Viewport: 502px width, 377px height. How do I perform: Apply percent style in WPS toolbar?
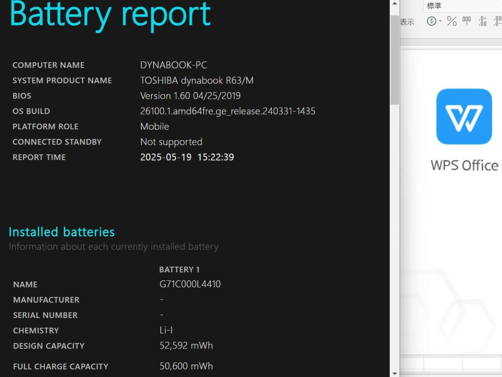[x=452, y=21]
